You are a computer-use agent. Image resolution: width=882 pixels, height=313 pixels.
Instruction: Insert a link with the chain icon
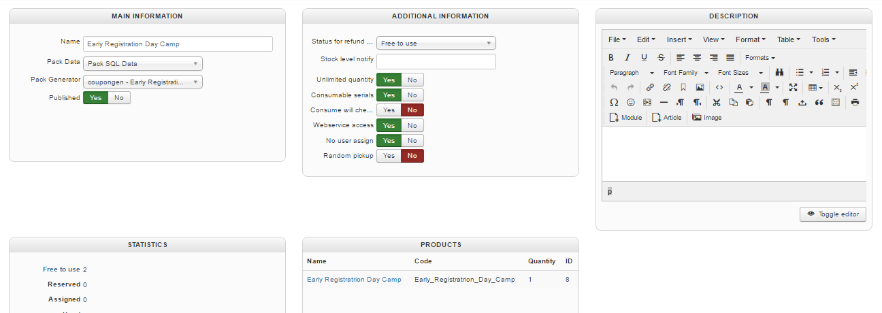pos(650,88)
